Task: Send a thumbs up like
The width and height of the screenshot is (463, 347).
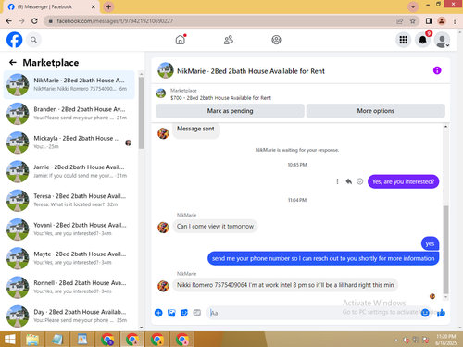Action: click(442, 313)
